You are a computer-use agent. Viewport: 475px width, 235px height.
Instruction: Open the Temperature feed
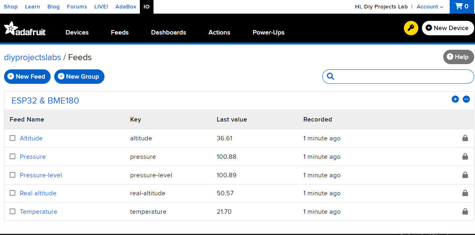(x=39, y=212)
